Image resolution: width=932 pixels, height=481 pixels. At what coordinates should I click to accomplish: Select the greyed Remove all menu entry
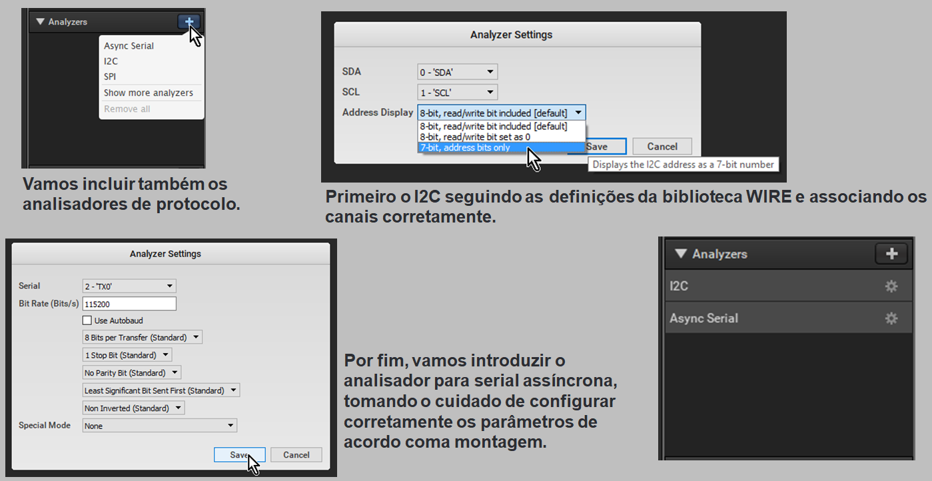(x=127, y=109)
